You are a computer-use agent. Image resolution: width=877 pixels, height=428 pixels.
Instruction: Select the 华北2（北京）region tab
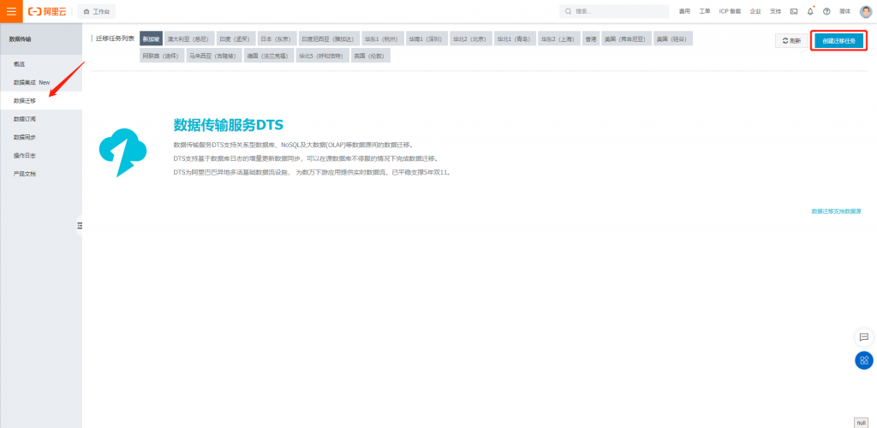[x=470, y=39]
